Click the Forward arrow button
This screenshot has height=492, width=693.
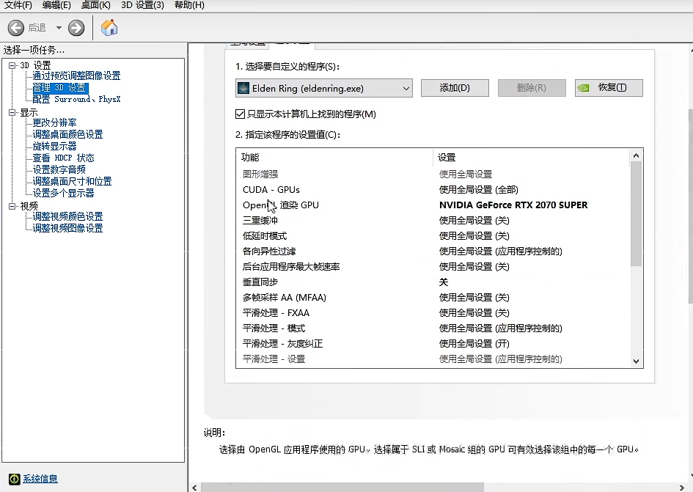click(x=76, y=28)
